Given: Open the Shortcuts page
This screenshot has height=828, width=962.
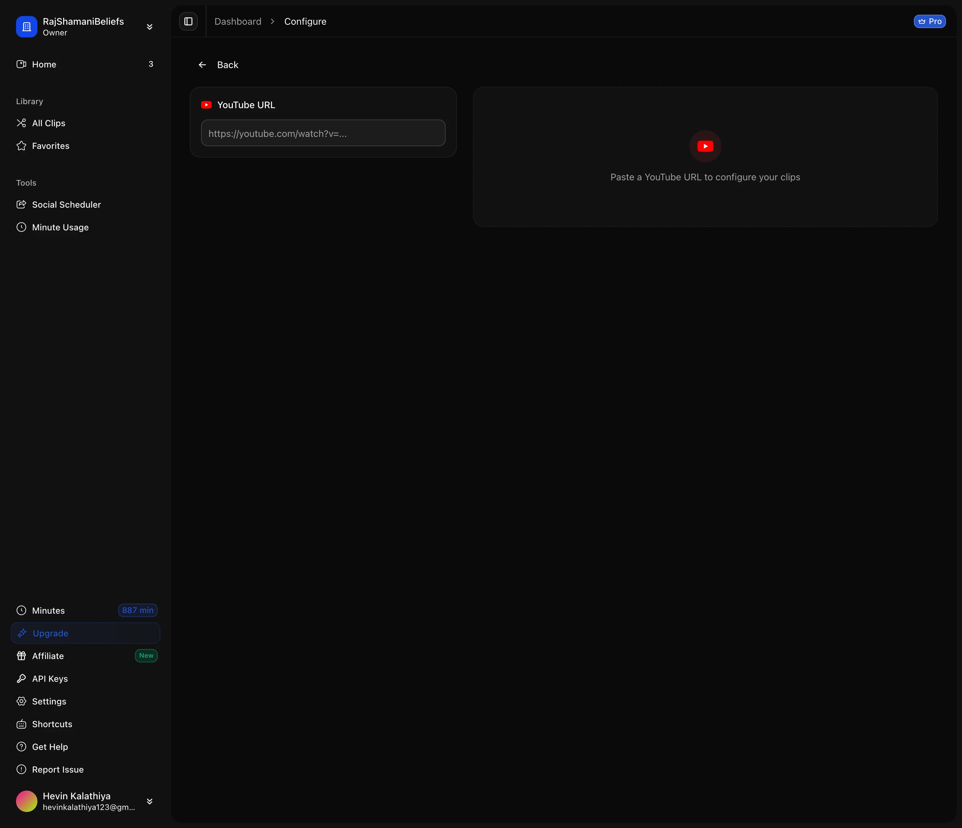Looking at the screenshot, I should [86, 724].
